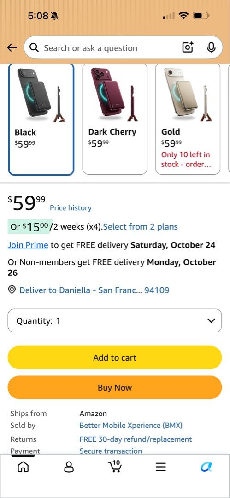The height and width of the screenshot is (498, 230).
Task: Open the hamburger menu icon
Action: 161,467
